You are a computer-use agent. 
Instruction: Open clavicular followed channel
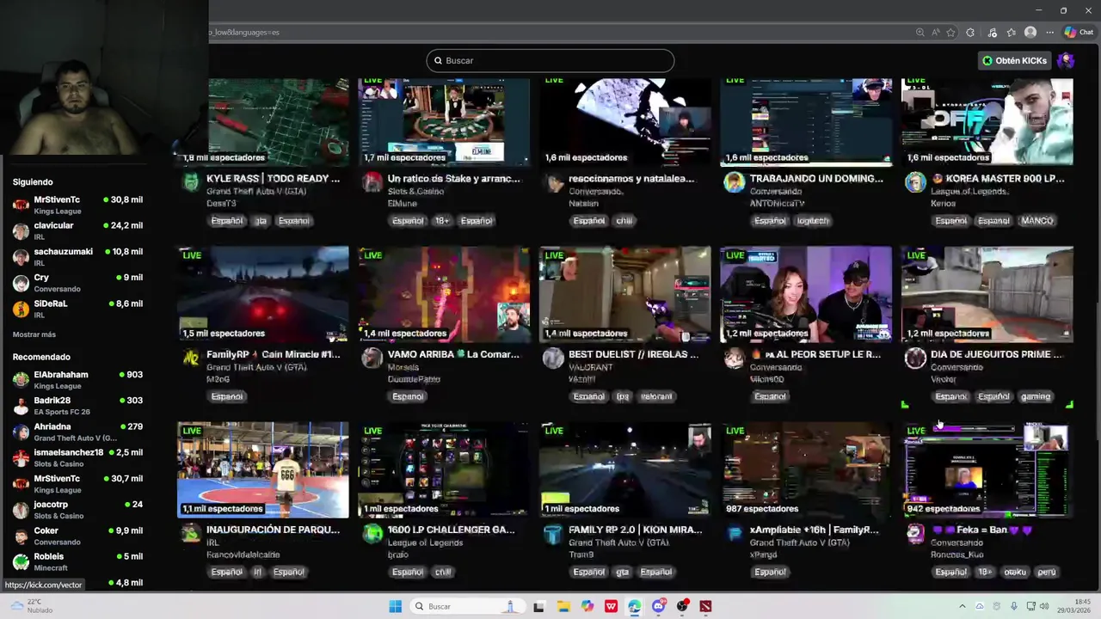coord(77,230)
